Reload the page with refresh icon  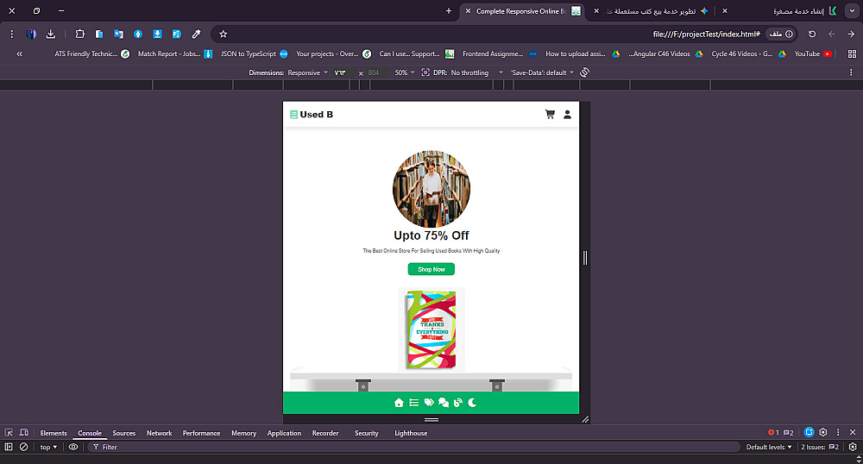[x=812, y=34]
